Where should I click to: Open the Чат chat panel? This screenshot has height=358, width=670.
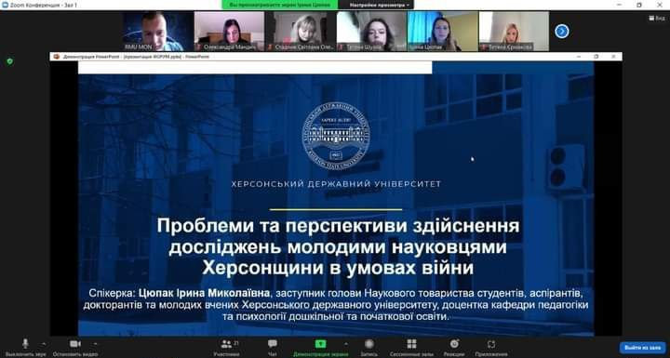point(272,347)
